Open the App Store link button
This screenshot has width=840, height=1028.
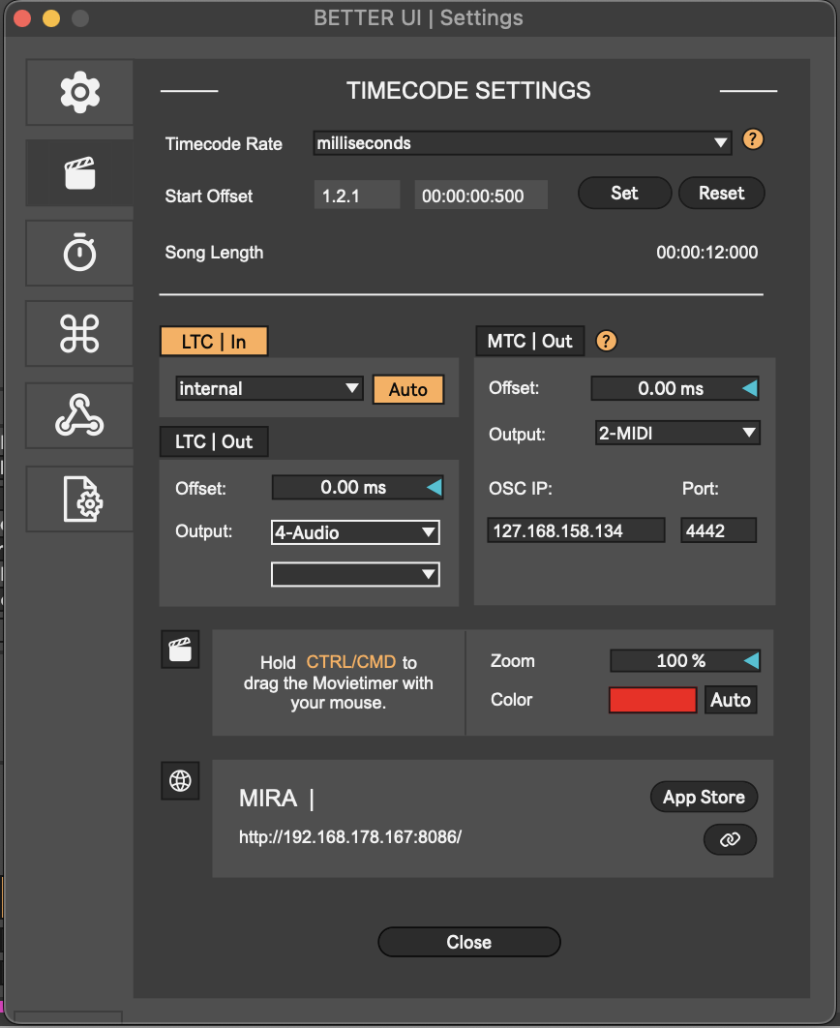(x=704, y=798)
